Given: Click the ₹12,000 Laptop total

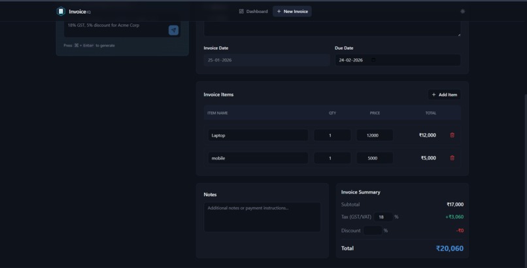Looking at the screenshot, I should (427, 135).
